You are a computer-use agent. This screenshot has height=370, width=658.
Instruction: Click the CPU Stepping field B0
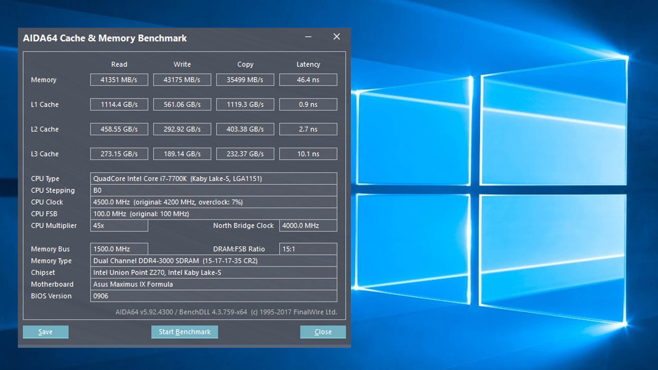tap(213, 190)
